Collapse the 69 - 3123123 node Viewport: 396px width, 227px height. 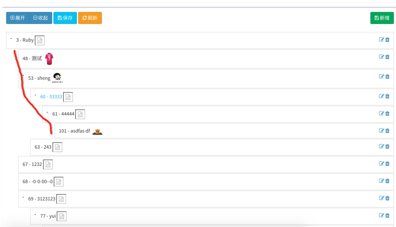tap(23, 197)
